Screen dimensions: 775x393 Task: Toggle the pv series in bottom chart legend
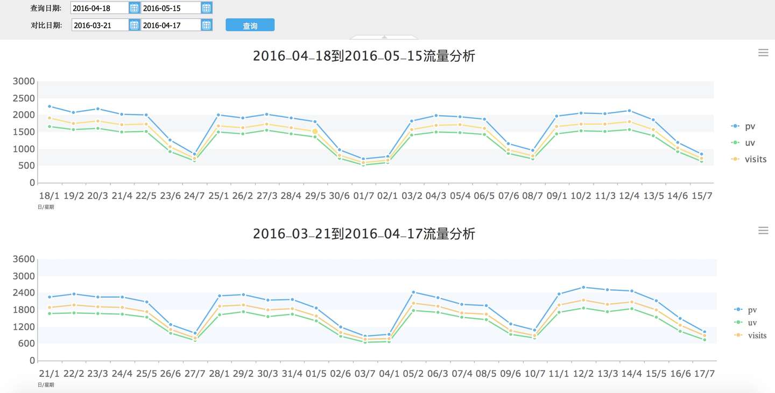(745, 310)
